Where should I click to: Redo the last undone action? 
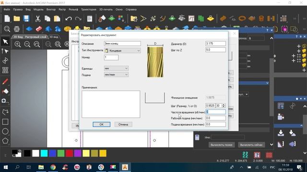tap(78, 19)
